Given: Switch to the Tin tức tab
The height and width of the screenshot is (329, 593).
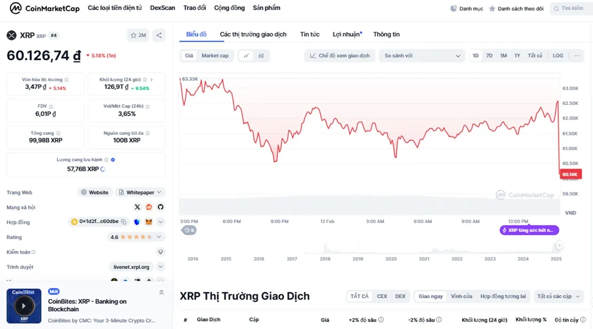Looking at the screenshot, I should (x=310, y=34).
